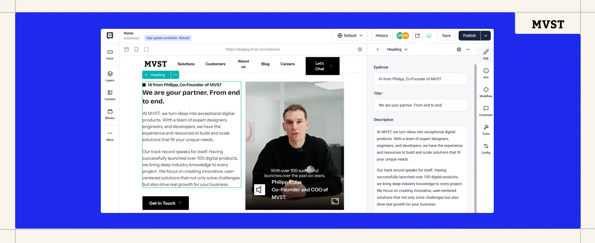
Task: Click the Save button
Action: click(446, 35)
